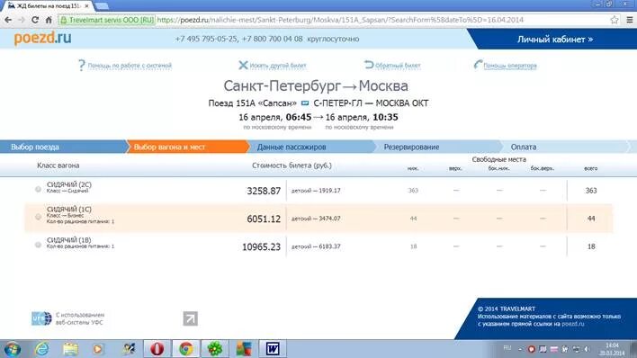The image size is (637, 358).
Task: Reload the page with refresh icon
Action: coord(35,20)
